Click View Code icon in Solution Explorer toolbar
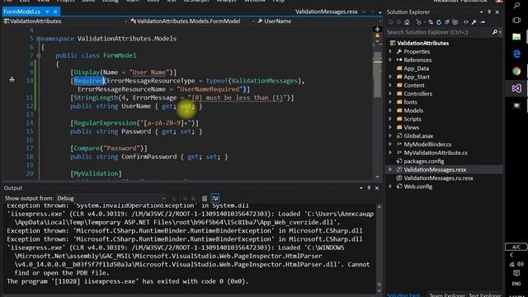This screenshot has height=297, width=528. pyautogui.click(x=466, y=22)
